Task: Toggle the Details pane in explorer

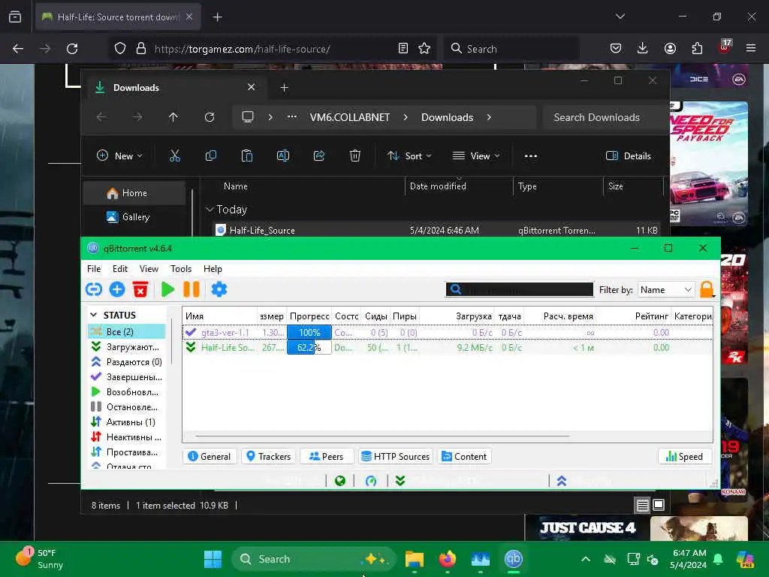Action: point(629,156)
